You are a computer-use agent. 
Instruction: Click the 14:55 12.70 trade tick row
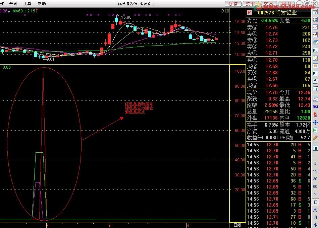[x=278, y=145]
